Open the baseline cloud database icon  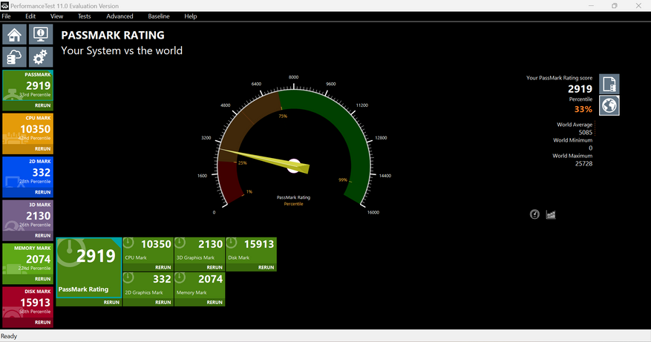pyautogui.click(x=15, y=57)
